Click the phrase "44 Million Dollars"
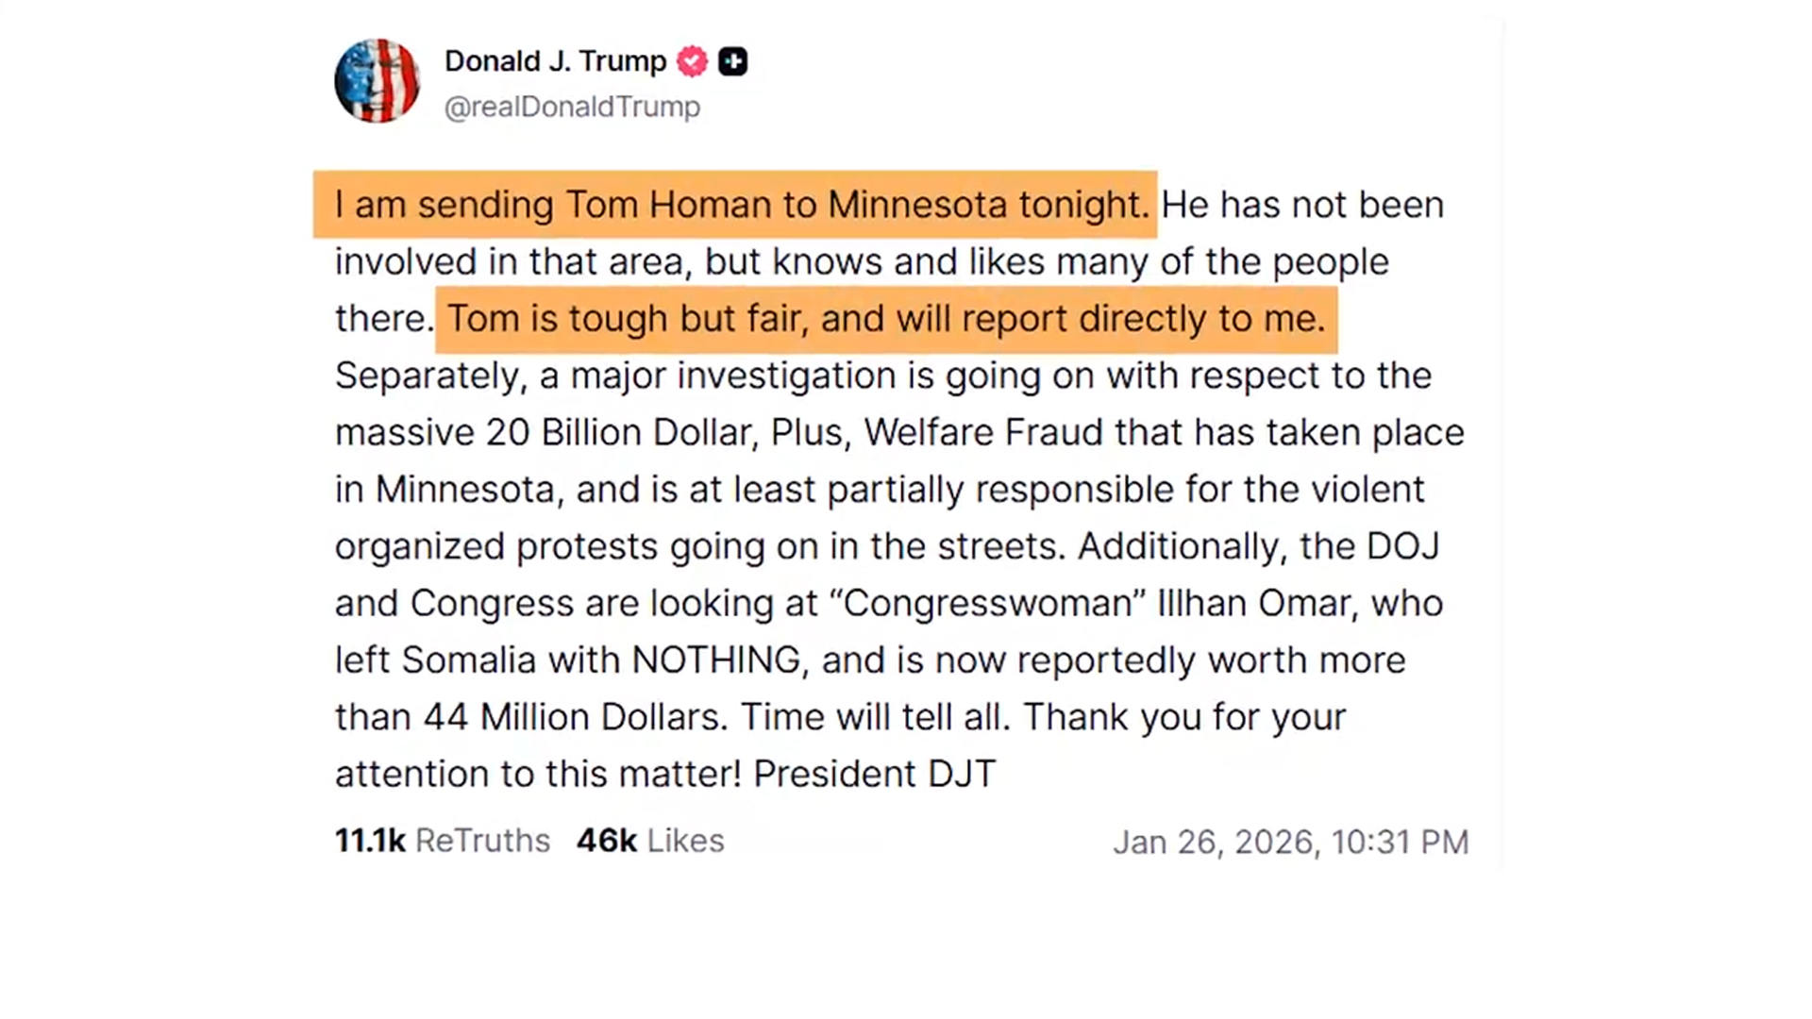1812x1019 pixels. tap(575, 717)
